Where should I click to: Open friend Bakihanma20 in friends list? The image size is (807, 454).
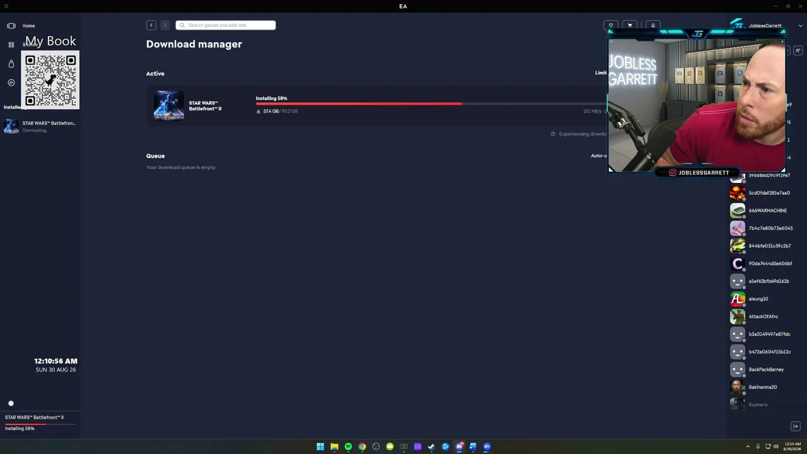coord(762,387)
